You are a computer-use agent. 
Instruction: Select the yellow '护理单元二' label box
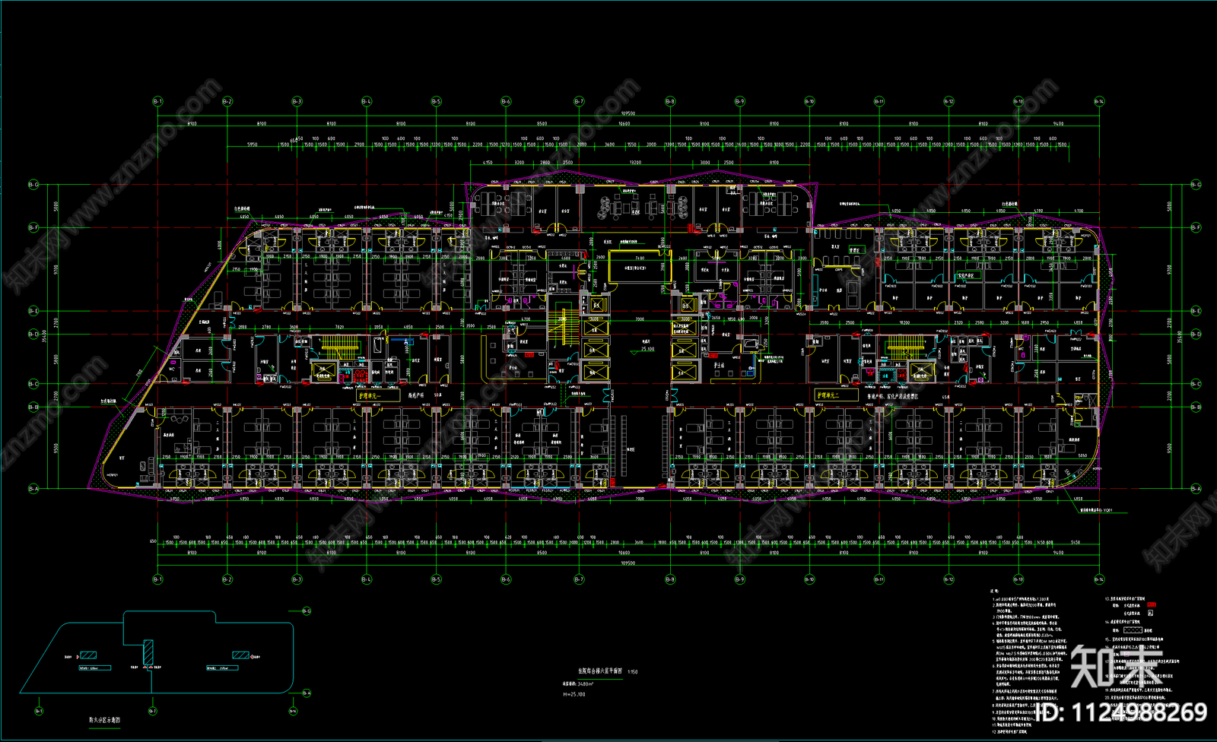coord(836,395)
